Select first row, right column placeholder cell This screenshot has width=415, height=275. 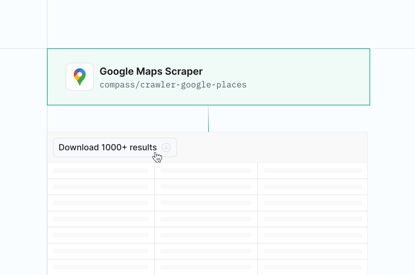point(313,171)
